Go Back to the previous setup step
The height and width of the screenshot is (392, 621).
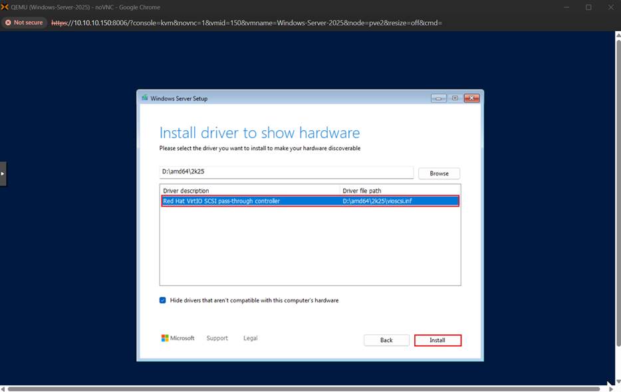(x=386, y=340)
